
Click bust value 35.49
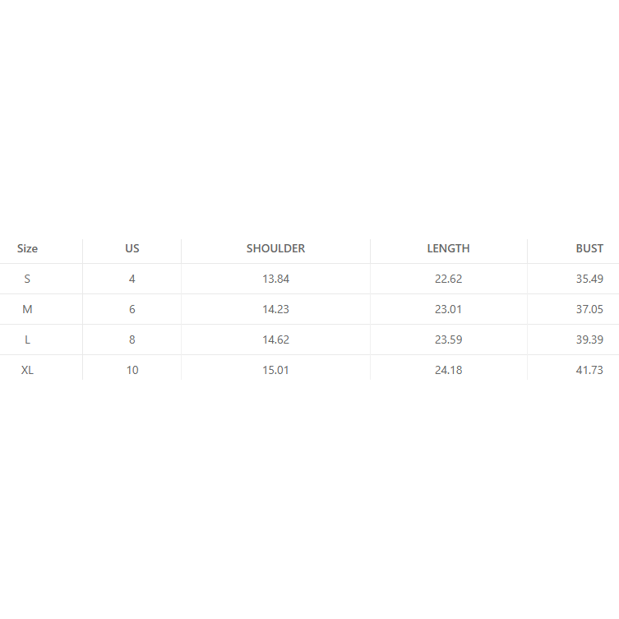[x=589, y=279]
